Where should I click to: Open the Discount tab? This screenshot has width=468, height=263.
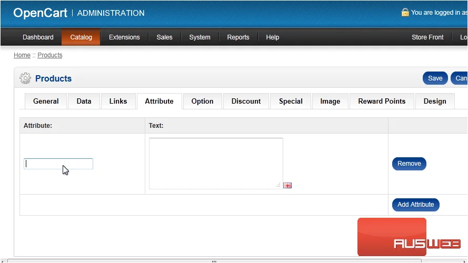(246, 102)
